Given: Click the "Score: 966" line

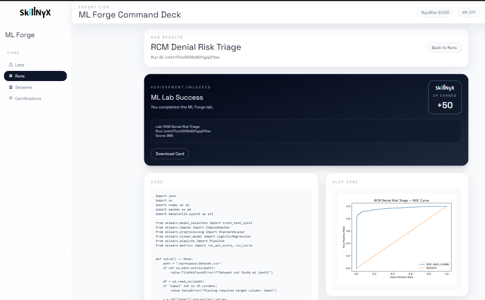Looking at the screenshot, I should click(164, 136).
